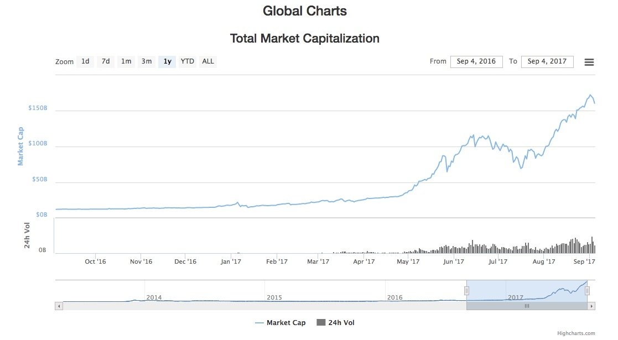Grab the left navigator range handle

tap(466, 291)
